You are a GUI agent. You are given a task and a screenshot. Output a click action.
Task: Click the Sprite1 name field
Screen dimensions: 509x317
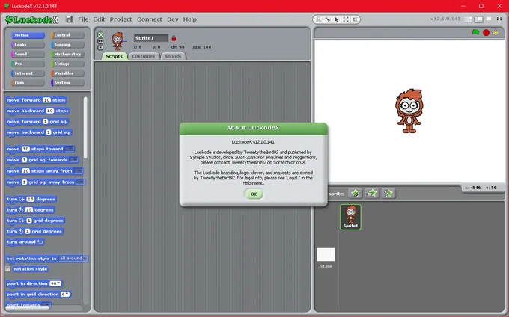pos(151,38)
